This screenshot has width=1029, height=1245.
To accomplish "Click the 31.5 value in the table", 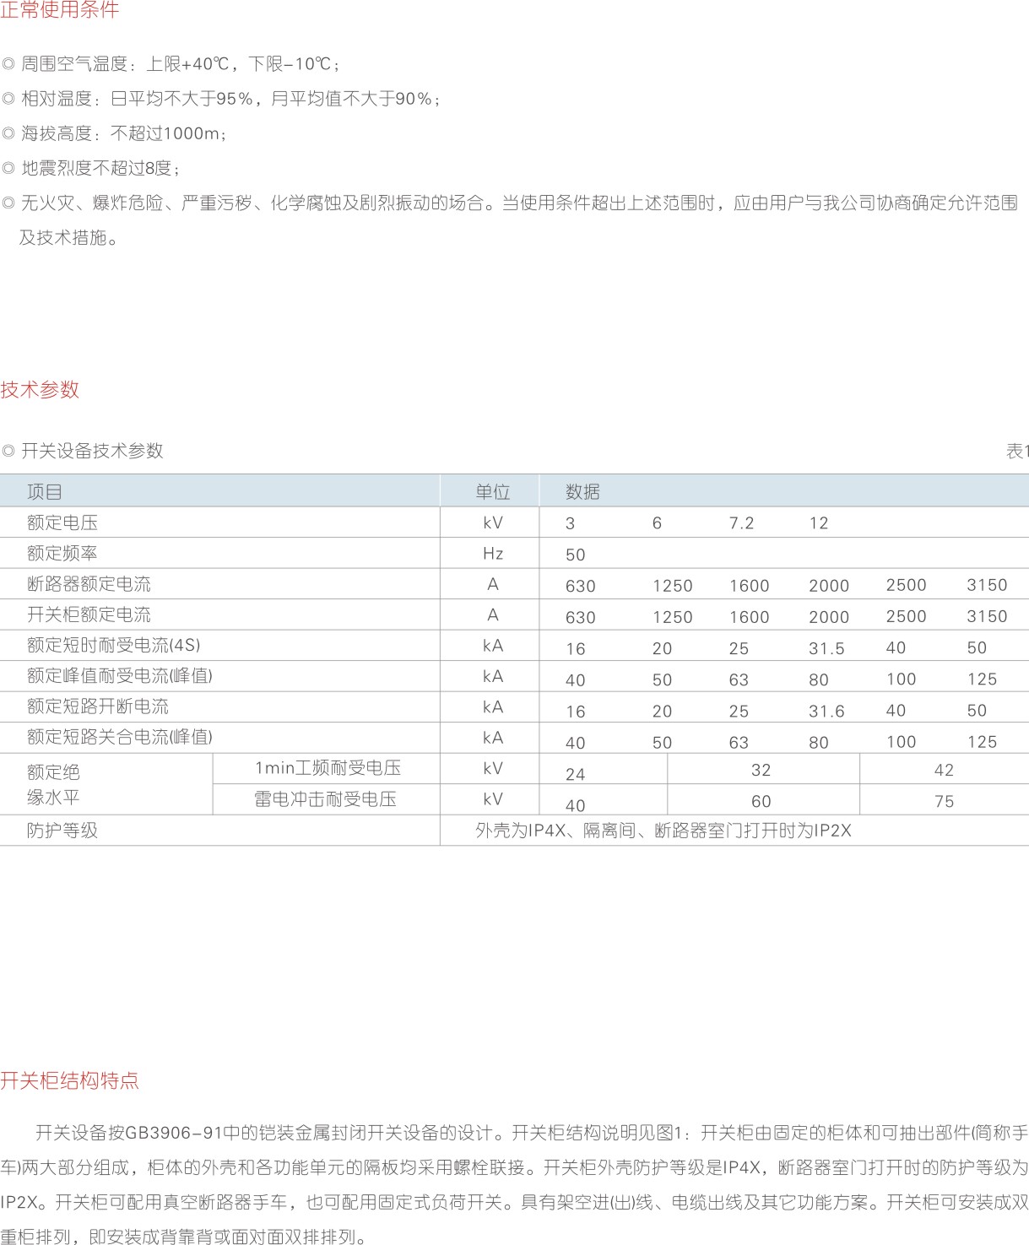I will [x=826, y=648].
